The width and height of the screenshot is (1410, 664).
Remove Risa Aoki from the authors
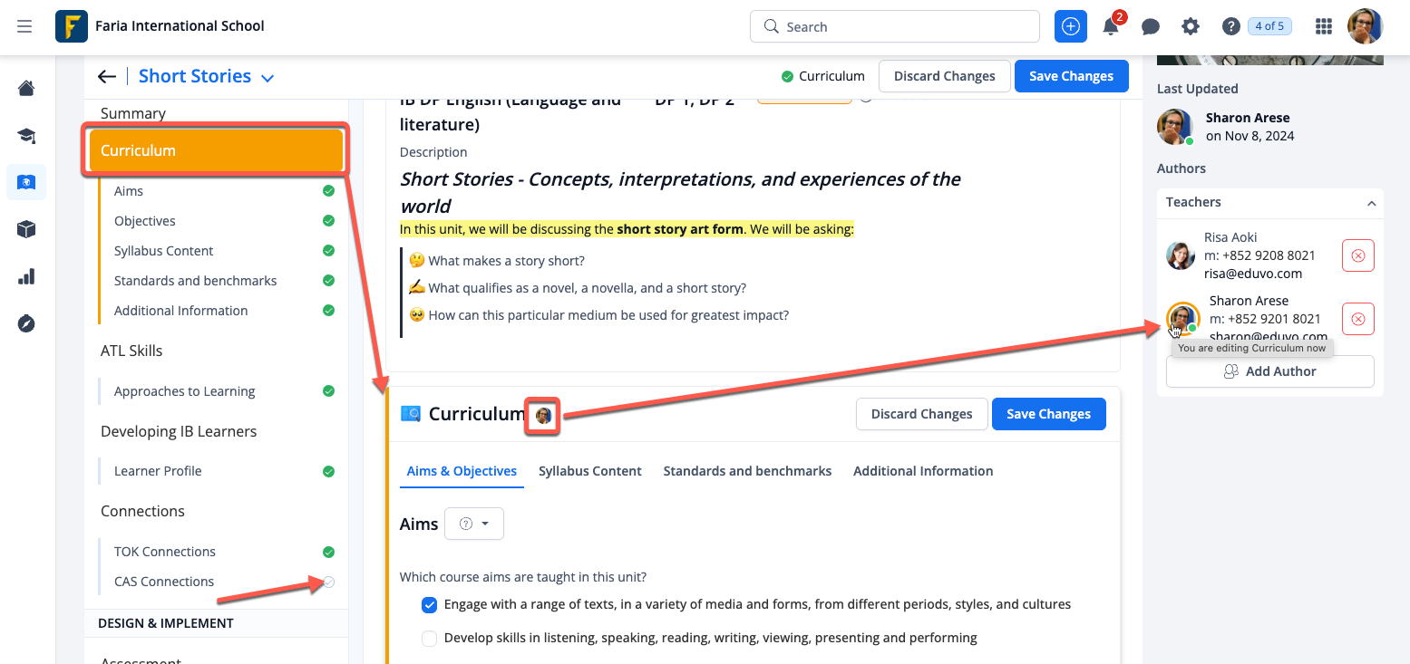pos(1357,255)
